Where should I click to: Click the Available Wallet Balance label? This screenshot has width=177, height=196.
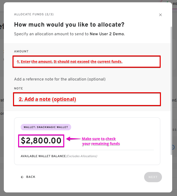[43, 156]
